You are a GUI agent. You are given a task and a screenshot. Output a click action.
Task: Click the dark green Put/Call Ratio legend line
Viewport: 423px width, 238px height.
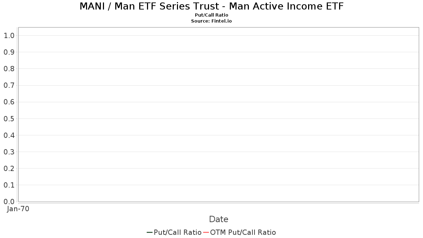point(149,232)
